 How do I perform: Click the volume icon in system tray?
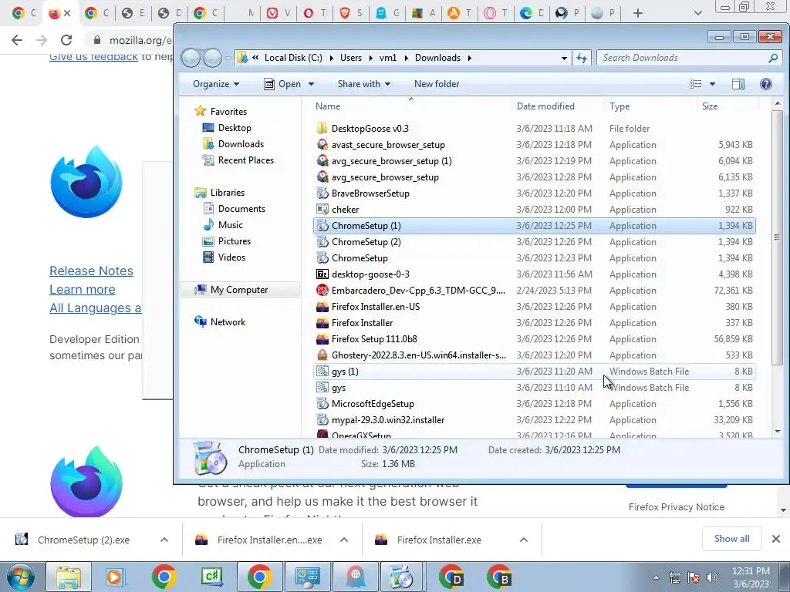[x=711, y=577]
